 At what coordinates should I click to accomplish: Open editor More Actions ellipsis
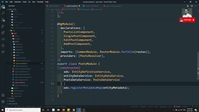click(x=196, y=6)
